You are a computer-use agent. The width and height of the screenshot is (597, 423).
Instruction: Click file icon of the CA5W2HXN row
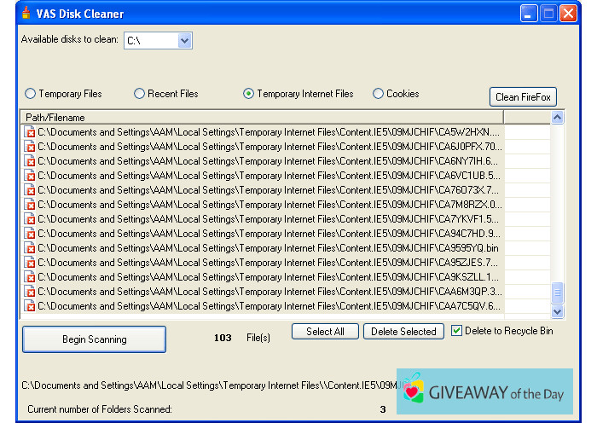[30, 132]
